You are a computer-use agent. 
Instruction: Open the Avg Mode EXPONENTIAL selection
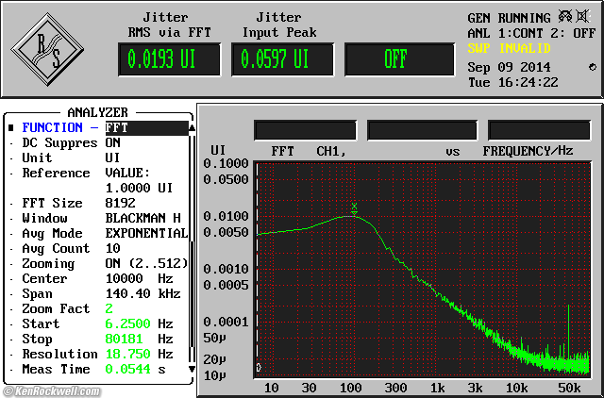coord(145,233)
